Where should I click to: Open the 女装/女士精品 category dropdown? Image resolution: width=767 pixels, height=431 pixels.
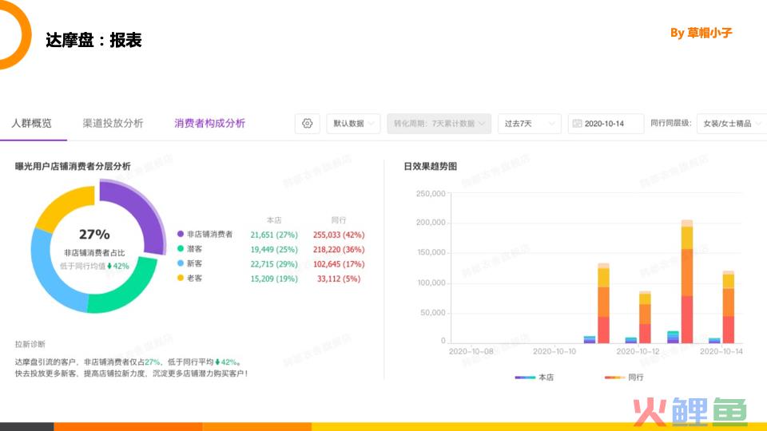click(x=733, y=124)
